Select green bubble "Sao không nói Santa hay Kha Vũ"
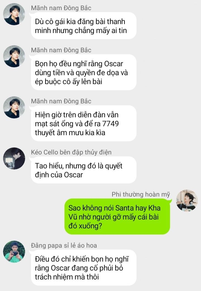201x291 pixels. pyautogui.click(x=117, y=217)
